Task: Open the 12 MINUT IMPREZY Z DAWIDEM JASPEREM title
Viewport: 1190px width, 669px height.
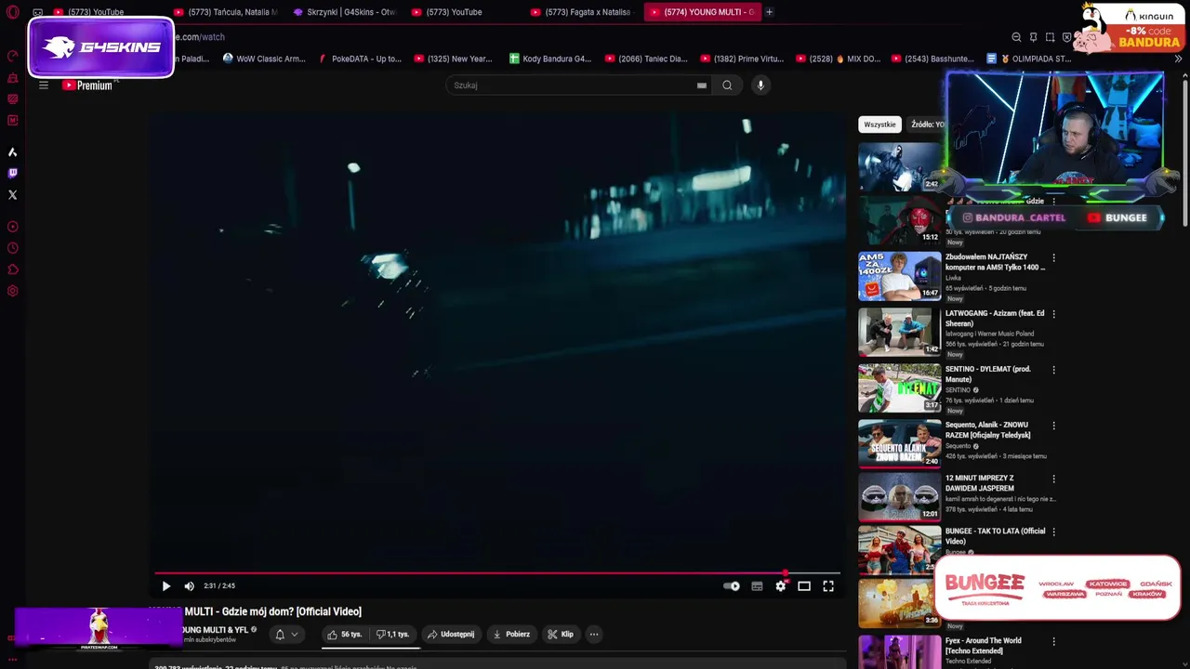Action: tap(980, 483)
